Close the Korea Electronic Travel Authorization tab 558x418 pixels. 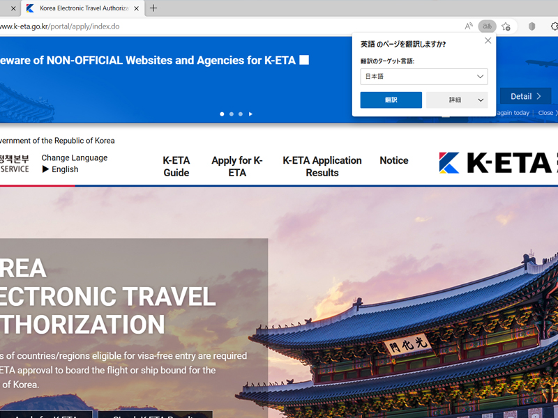(x=136, y=8)
